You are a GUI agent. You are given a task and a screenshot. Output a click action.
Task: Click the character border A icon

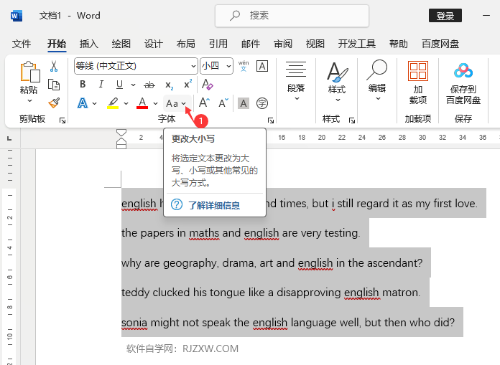(x=262, y=66)
